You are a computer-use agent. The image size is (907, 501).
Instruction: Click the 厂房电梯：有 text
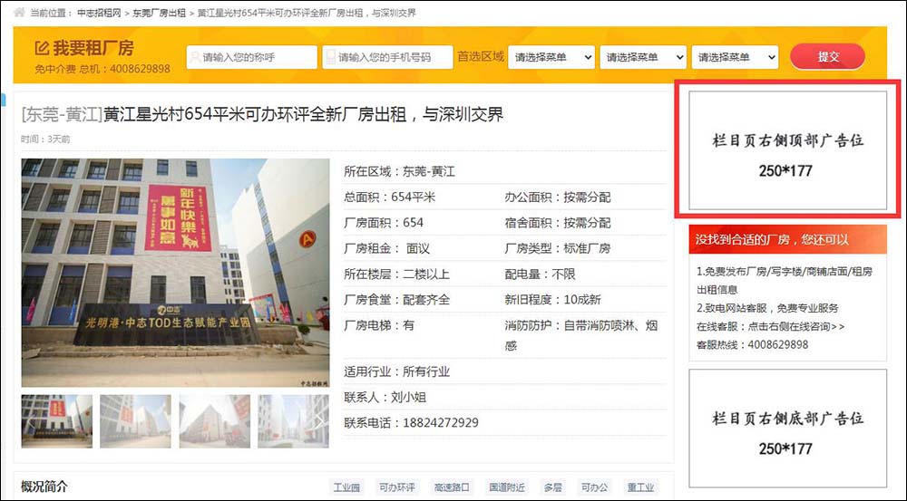point(379,325)
